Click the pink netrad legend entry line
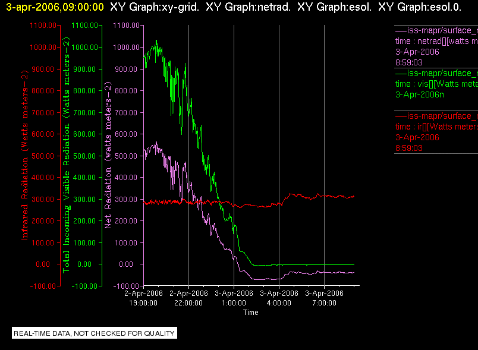Screen dimensions: 478x350 tap(436, 30)
